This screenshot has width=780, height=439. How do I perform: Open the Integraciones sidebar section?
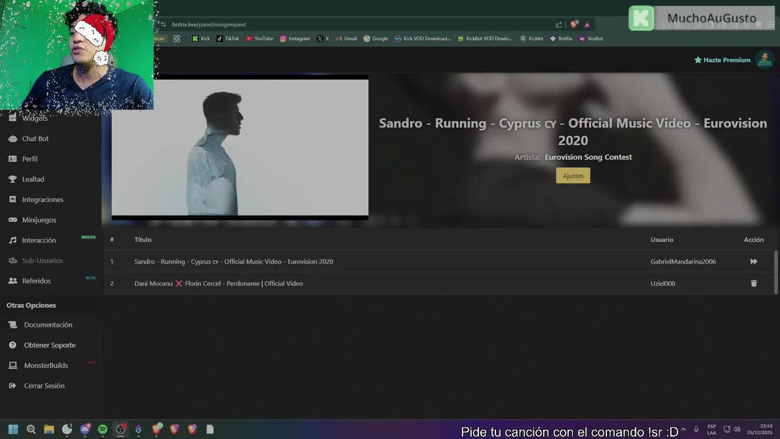click(43, 199)
